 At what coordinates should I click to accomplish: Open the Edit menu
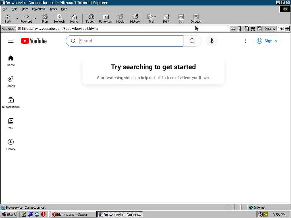tap(14, 9)
